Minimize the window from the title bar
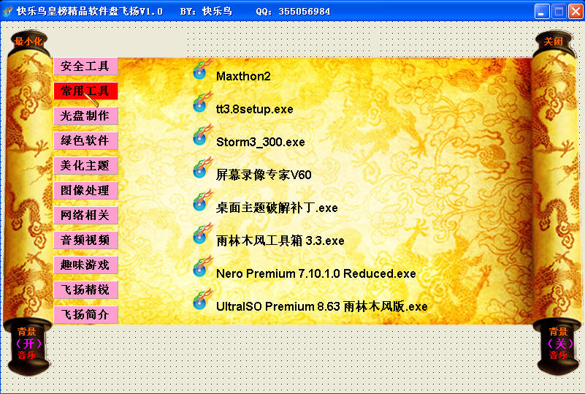This screenshot has height=394, width=585. [542, 11]
